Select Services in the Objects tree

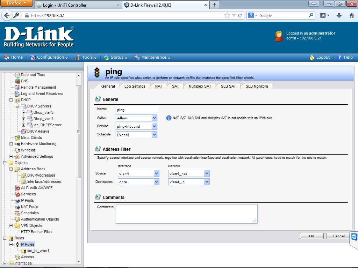click(28, 194)
